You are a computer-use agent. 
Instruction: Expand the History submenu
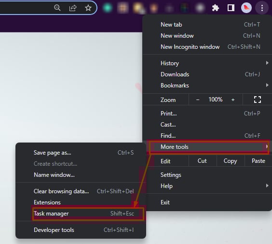pyautogui.click(x=207, y=63)
